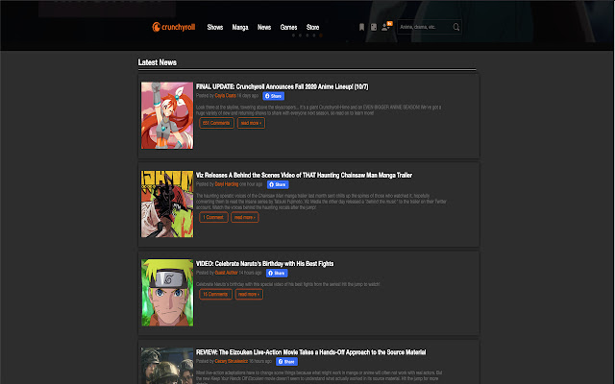Viewport: 615px width, 384px height.
Task: Open Eizouken movie thumbnail image
Action: pos(167,366)
